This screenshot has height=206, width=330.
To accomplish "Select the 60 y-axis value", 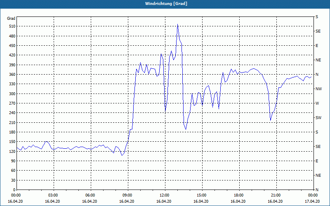I will 13,171.
